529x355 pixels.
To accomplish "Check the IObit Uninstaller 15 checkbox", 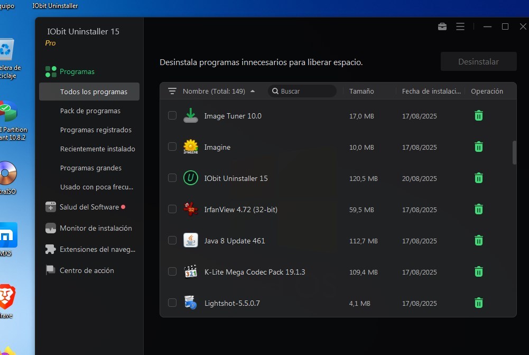I will [172, 178].
